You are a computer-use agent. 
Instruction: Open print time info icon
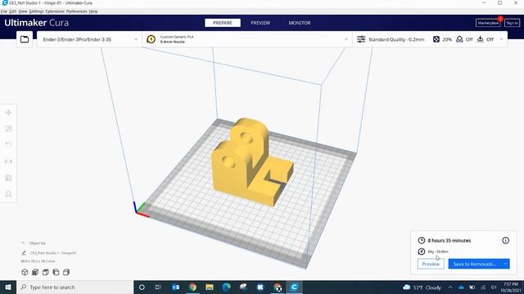[x=505, y=240]
